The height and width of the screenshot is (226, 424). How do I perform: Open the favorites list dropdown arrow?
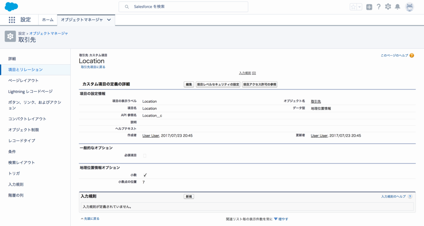[x=359, y=7]
